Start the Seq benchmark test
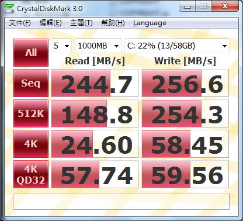Screen dimensions: 243x221 click(x=31, y=83)
